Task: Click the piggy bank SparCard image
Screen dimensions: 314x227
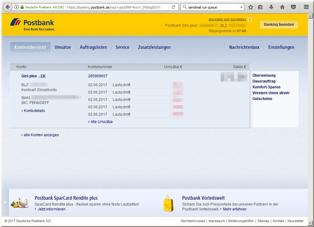Action: (19, 202)
